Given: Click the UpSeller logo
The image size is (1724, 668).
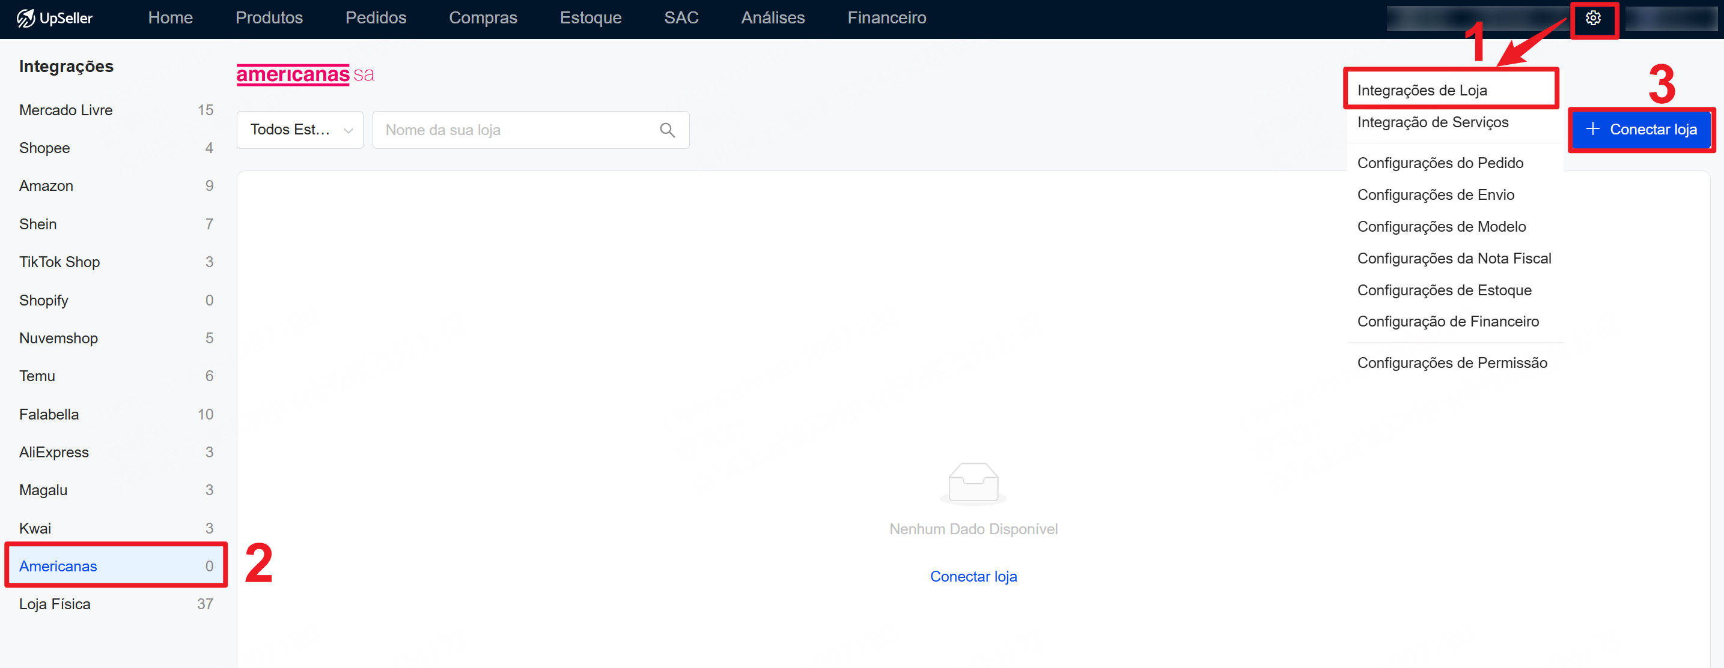Looking at the screenshot, I should pyautogui.click(x=55, y=18).
